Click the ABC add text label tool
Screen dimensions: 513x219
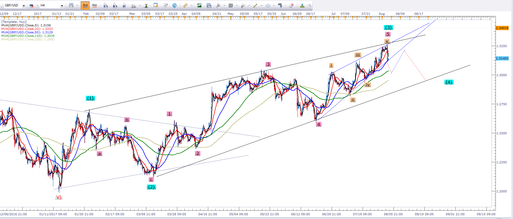280,5
